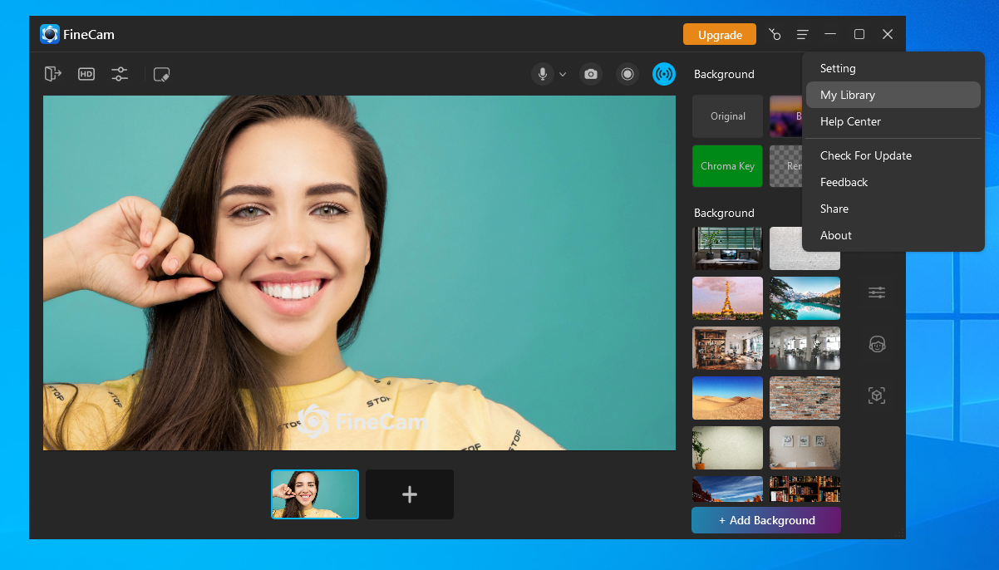The height and width of the screenshot is (570, 999).
Task: Select My Library from the menu
Action: pyautogui.click(x=848, y=95)
